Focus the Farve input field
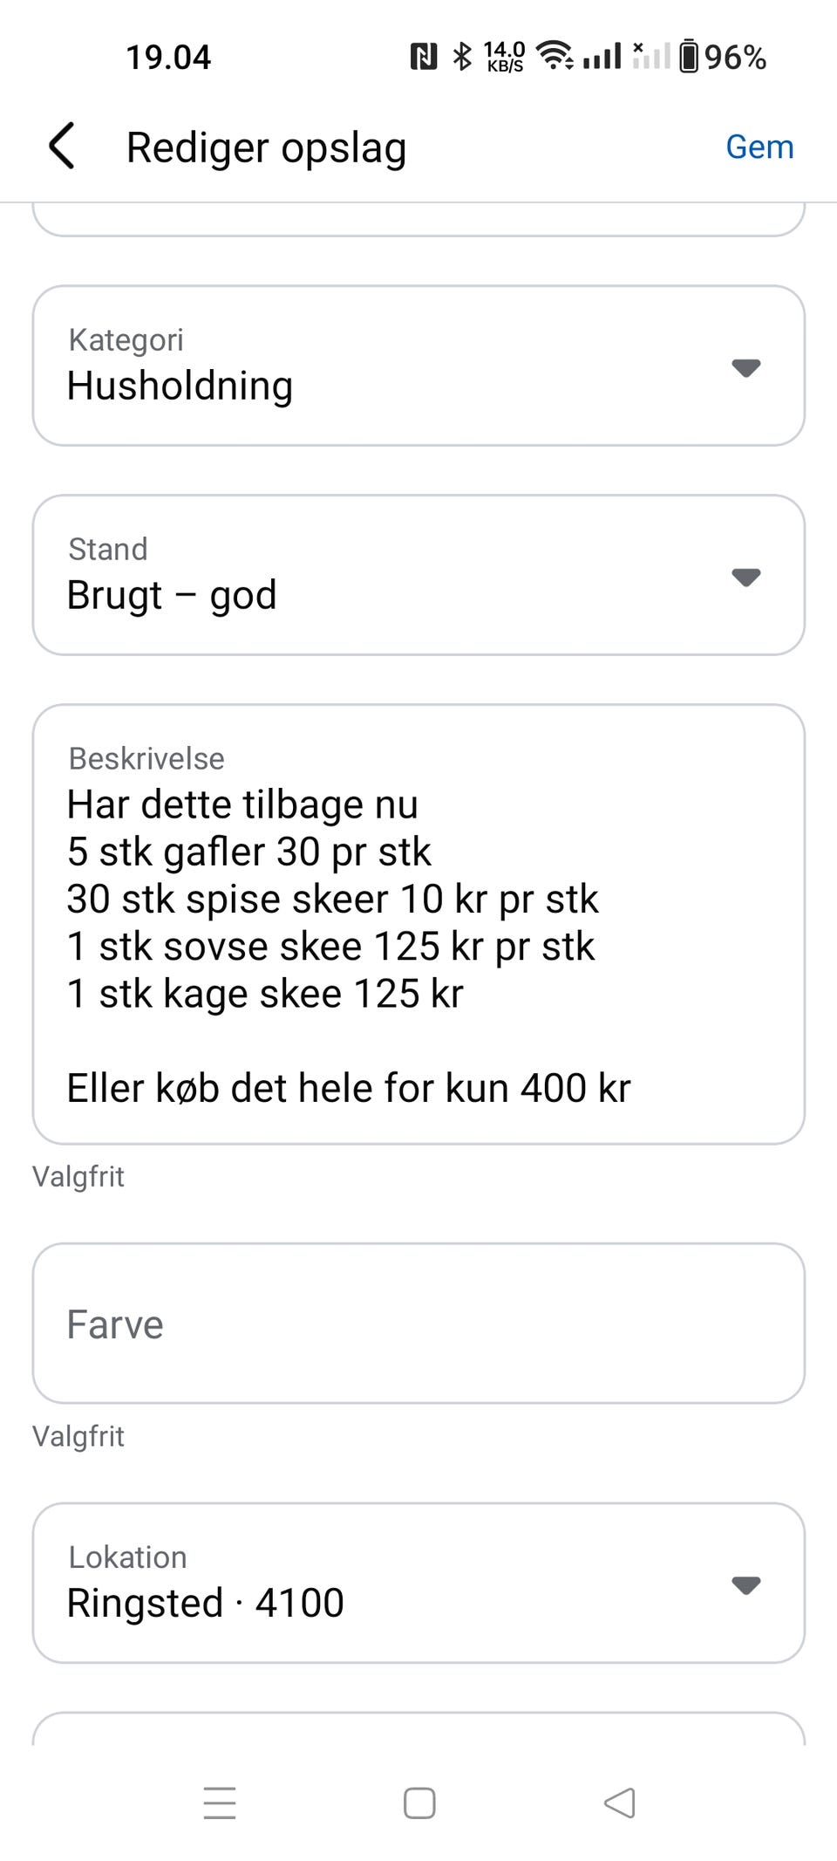This screenshot has width=837, height=1861. click(418, 1324)
